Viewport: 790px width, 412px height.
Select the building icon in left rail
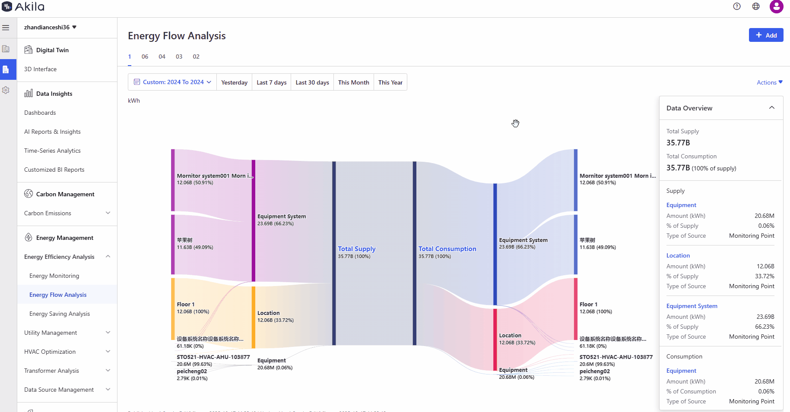[6, 49]
